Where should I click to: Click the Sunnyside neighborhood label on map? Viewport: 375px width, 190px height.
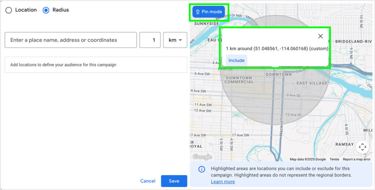pyautogui.click(x=207, y=24)
